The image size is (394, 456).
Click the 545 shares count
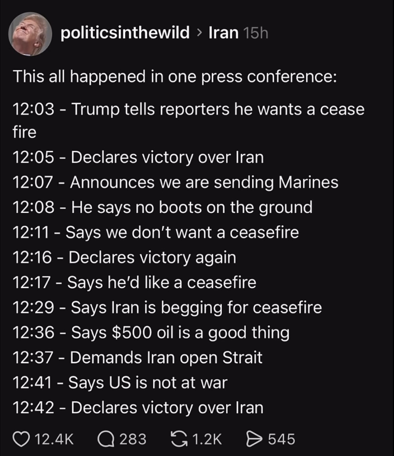coord(282,439)
